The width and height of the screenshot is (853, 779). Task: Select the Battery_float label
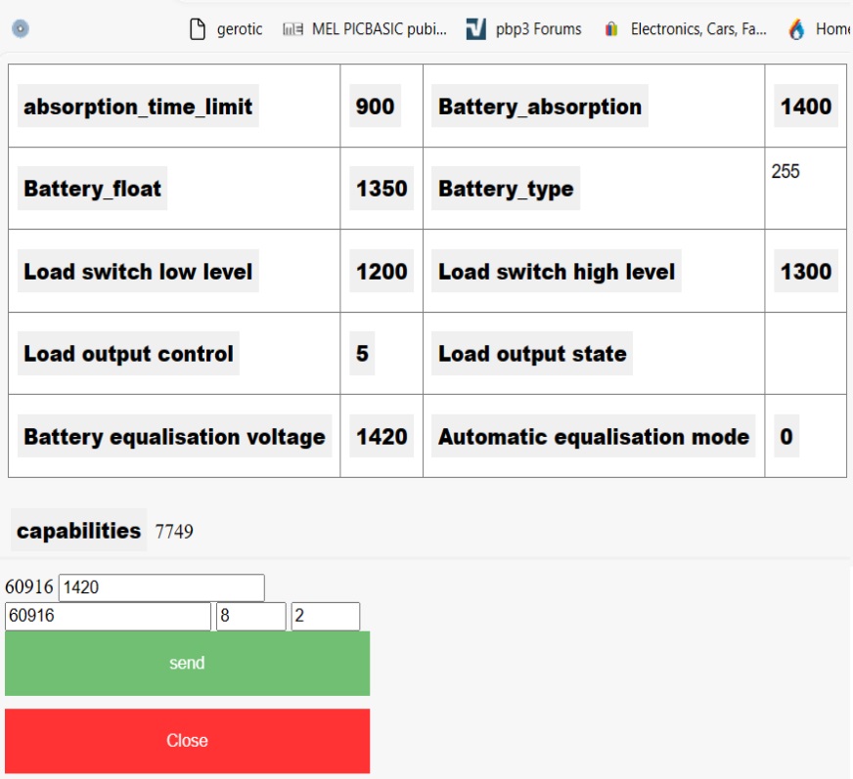[92, 189]
